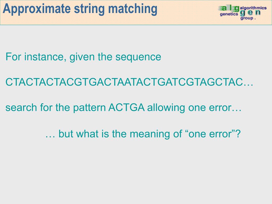The width and height of the screenshot is (272, 204).
Task: Click the word 'sequence' in the first line
Action: coord(138,58)
